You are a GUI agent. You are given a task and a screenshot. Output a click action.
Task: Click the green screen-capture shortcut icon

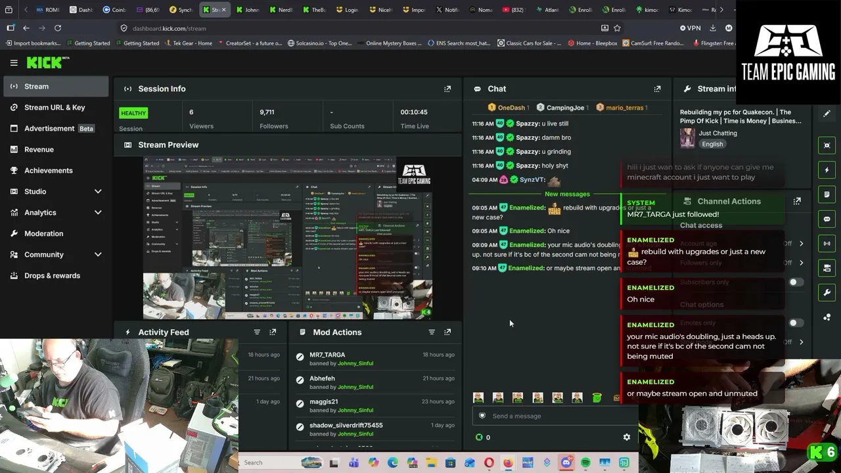pos(827,145)
